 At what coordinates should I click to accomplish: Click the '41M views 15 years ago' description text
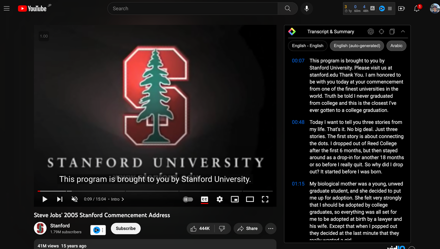tap(62, 246)
